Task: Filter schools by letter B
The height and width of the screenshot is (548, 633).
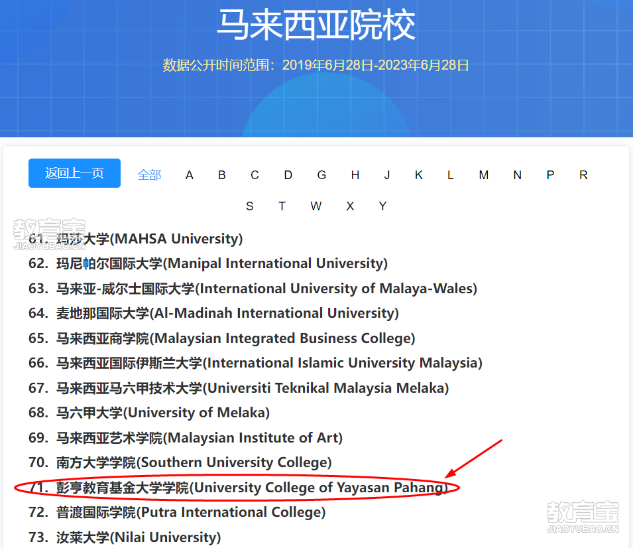Action: 221,175
